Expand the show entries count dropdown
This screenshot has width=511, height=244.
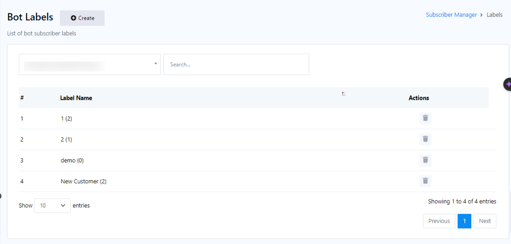[x=52, y=206]
